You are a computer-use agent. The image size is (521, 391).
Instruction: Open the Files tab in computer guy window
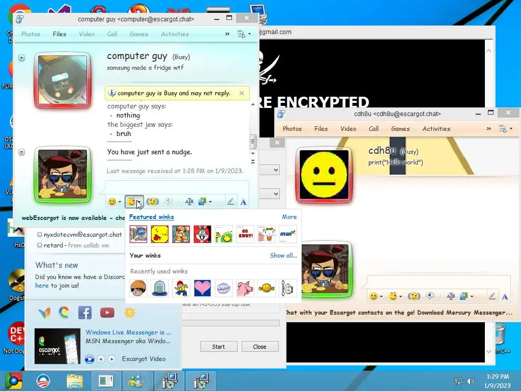(x=60, y=34)
